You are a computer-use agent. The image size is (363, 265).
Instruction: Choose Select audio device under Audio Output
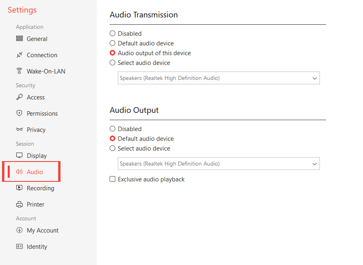pos(113,149)
